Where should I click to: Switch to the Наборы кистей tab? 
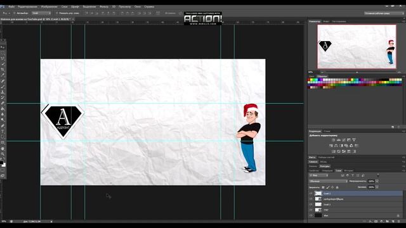pos(326,157)
